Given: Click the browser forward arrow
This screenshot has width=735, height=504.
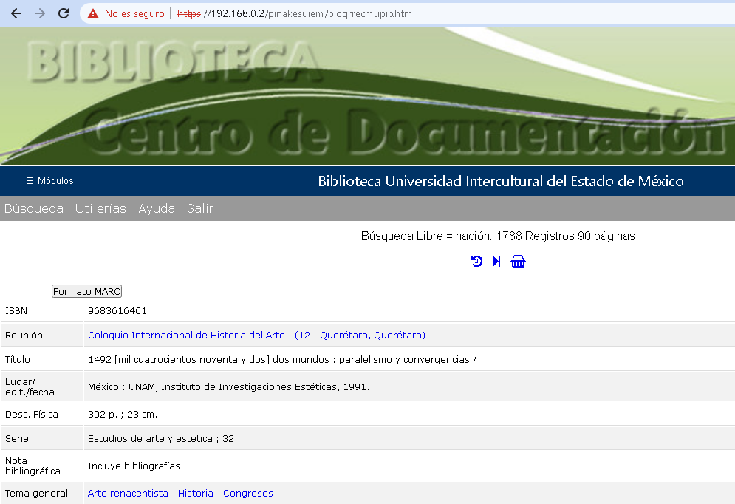Looking at the screenshot, I should tap(40, 13).
